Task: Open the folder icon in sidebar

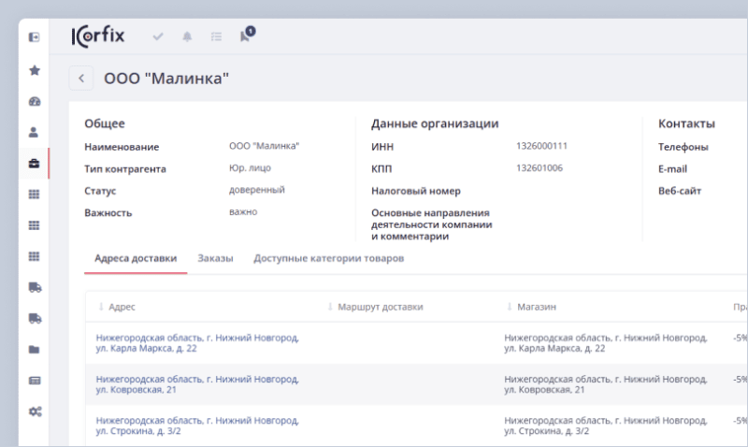Action: [x=35, y=350]
